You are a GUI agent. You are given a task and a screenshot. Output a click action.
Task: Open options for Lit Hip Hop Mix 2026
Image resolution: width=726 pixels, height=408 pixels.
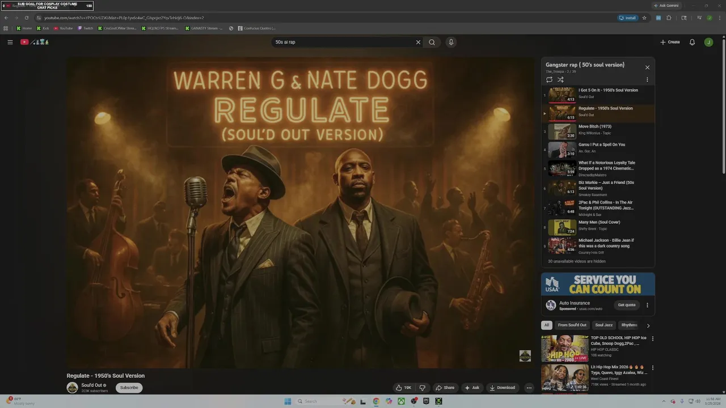pos(652,368)
